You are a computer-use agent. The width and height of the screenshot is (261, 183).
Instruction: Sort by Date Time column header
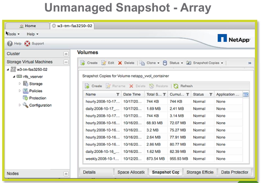[133, 94]
